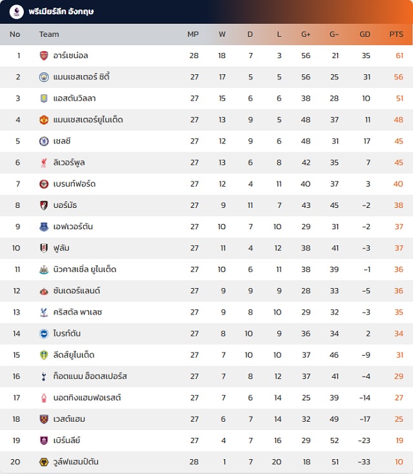This screenshot has height=474, width=413.
Task: Open the แมนเชสเตอร์ยูไนเต็ด team link
Action: 88,120
